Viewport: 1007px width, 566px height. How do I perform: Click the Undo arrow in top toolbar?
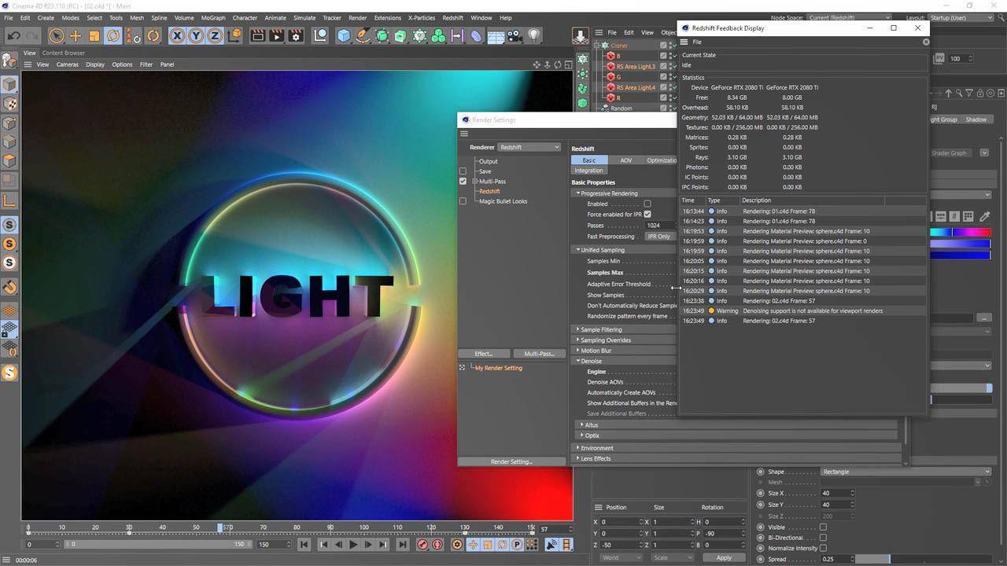tap(14, 35)
